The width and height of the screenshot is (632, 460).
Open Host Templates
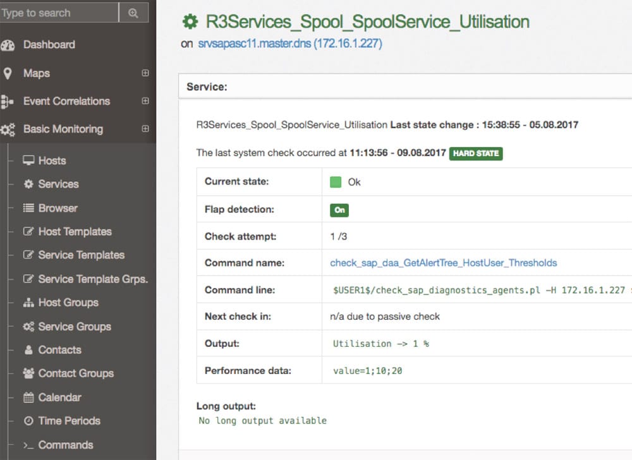(x=75, y=232)
